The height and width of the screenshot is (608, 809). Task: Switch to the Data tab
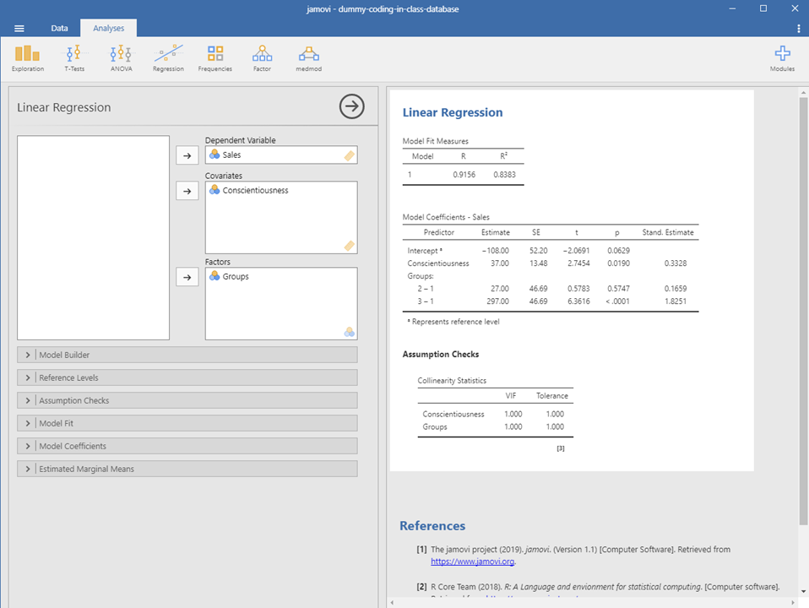pos(59,28)
